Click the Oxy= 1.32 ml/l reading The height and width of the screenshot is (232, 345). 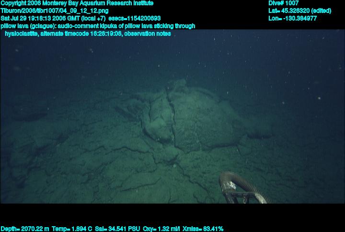coord(161,229)
